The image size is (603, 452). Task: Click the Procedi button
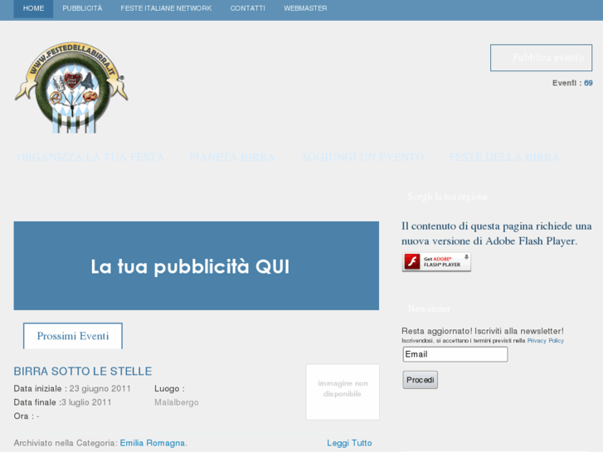click(x=420, y=380)
